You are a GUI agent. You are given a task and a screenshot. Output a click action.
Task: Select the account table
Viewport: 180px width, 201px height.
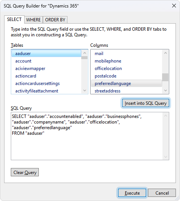pyautogui.click(x=46, y=61)
